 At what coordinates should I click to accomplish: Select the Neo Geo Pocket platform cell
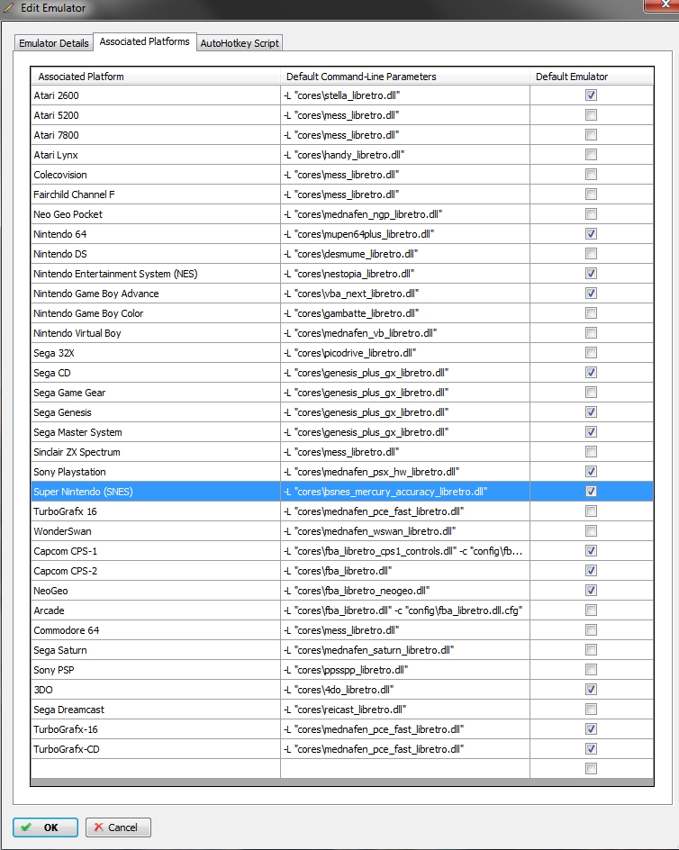(156, 214)
